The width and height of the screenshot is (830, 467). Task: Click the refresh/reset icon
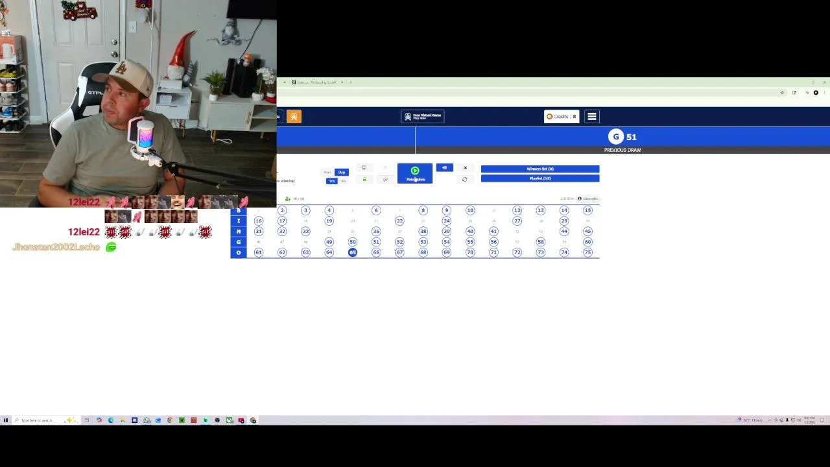[x=464, y=180]
